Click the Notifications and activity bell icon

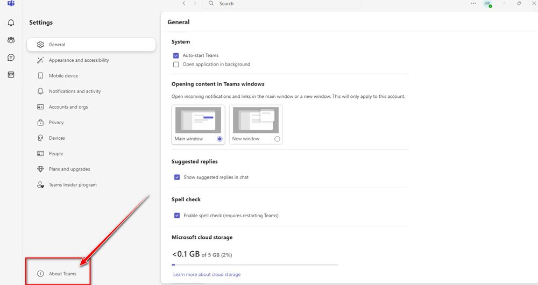[x=40, y=91]
